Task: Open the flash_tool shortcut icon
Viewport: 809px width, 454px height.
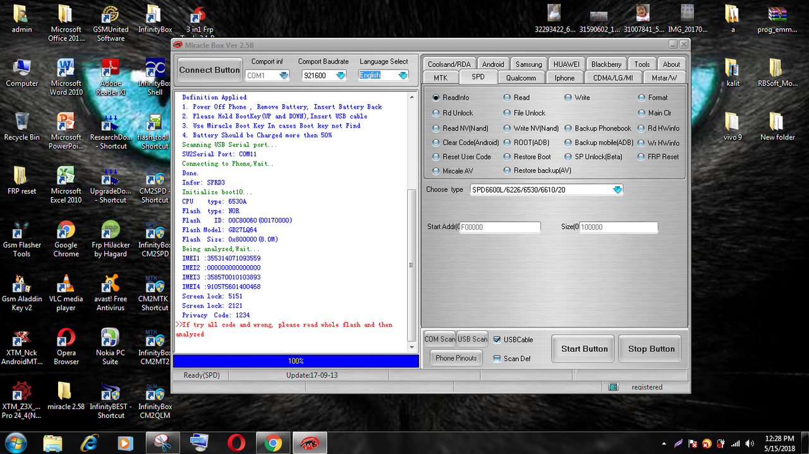Action: coord(155,131)
